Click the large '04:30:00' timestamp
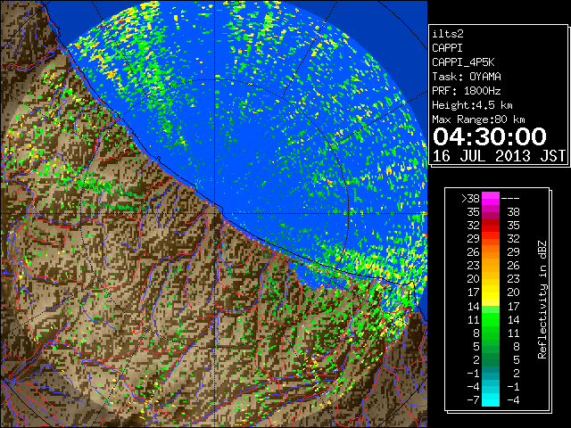 tap(490, 136)
